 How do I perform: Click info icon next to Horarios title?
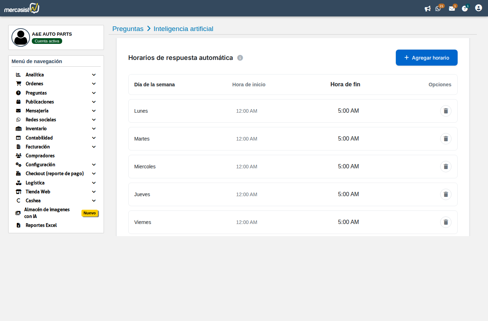tap(240, 58)
